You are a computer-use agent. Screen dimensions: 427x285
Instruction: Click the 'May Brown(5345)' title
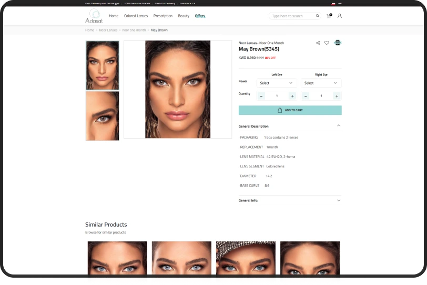(x=259, y=49)
